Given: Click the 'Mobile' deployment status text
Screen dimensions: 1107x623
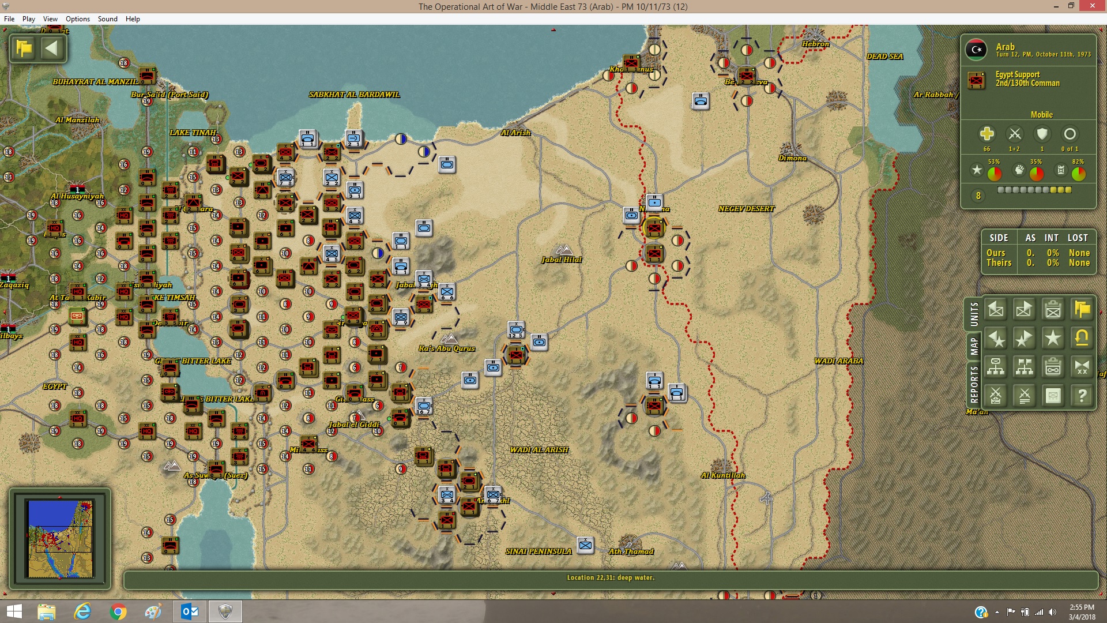Looking at the screenshot, I should tap(1041, 115).
